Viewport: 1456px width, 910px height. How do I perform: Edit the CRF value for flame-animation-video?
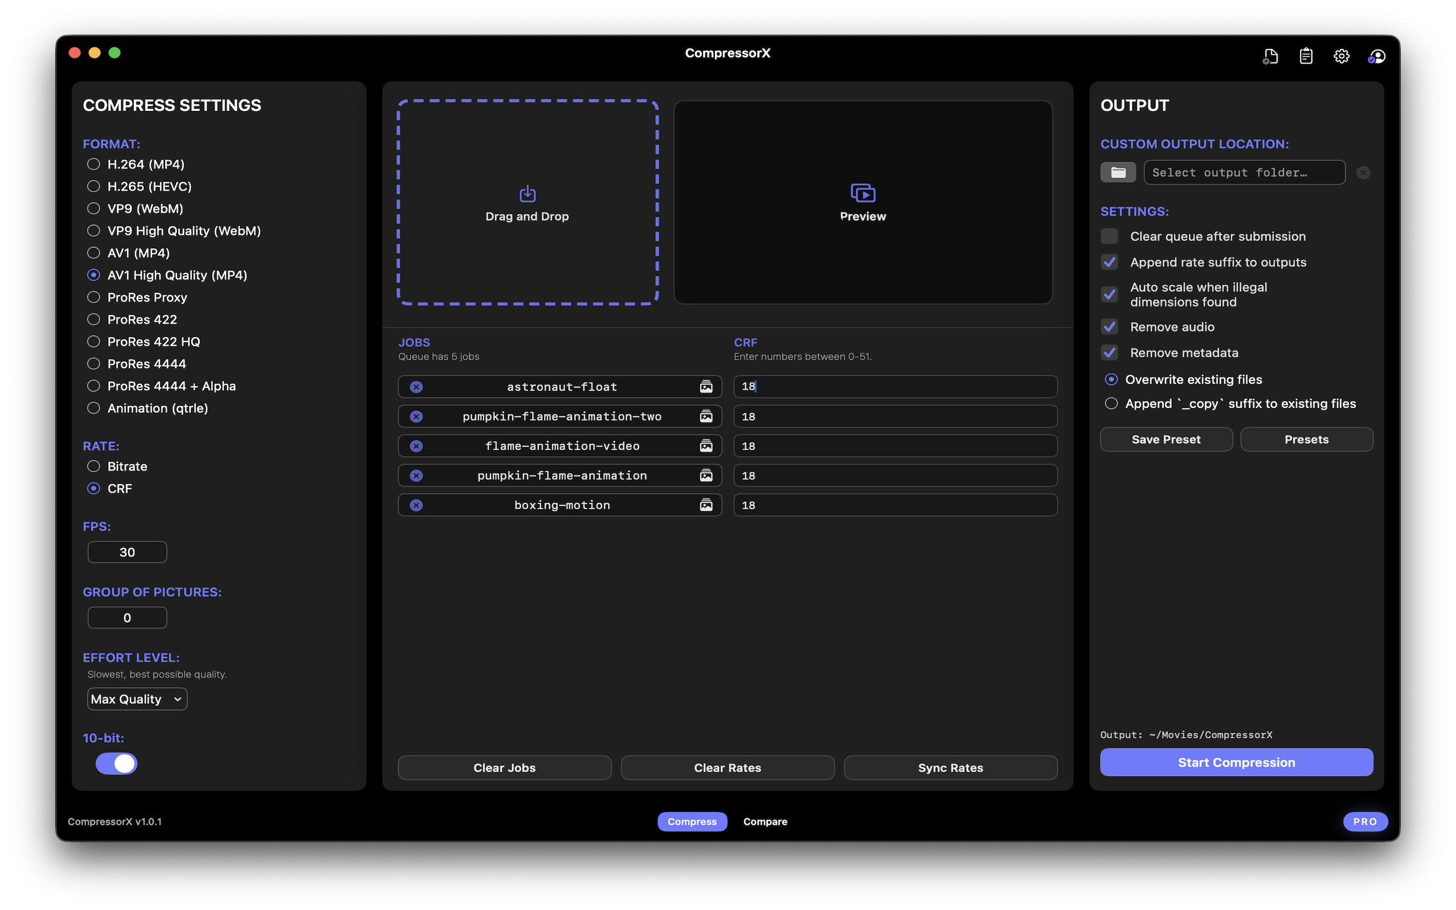[895, 445]
